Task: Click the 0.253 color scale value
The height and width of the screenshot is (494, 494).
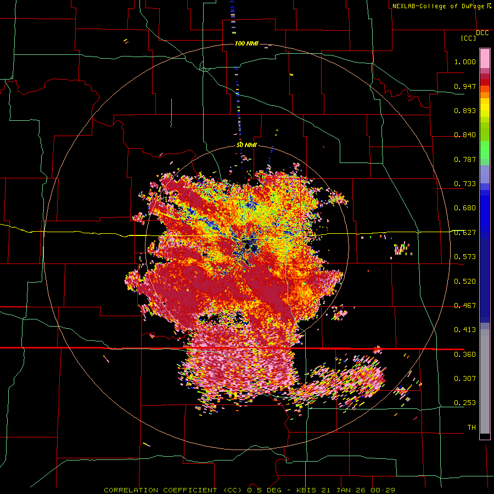Action: (465, 403)
